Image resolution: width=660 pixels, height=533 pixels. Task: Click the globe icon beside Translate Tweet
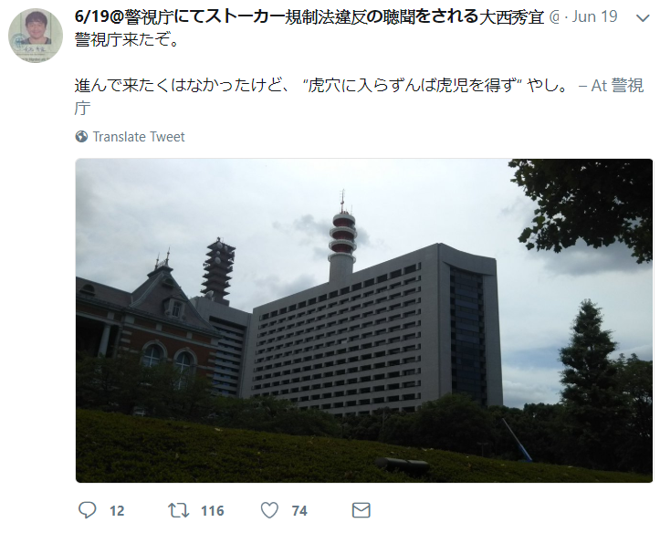pyautogui.click(x=81, y=137)
